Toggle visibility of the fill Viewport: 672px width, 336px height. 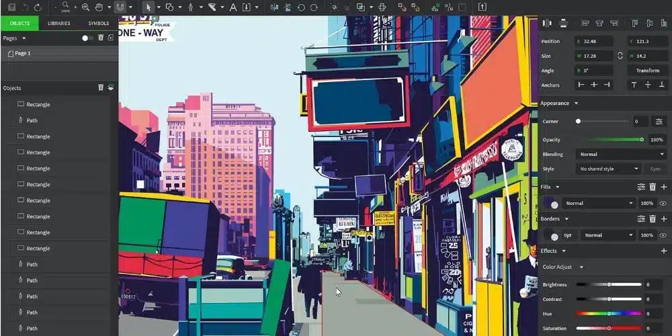[663, 203]
